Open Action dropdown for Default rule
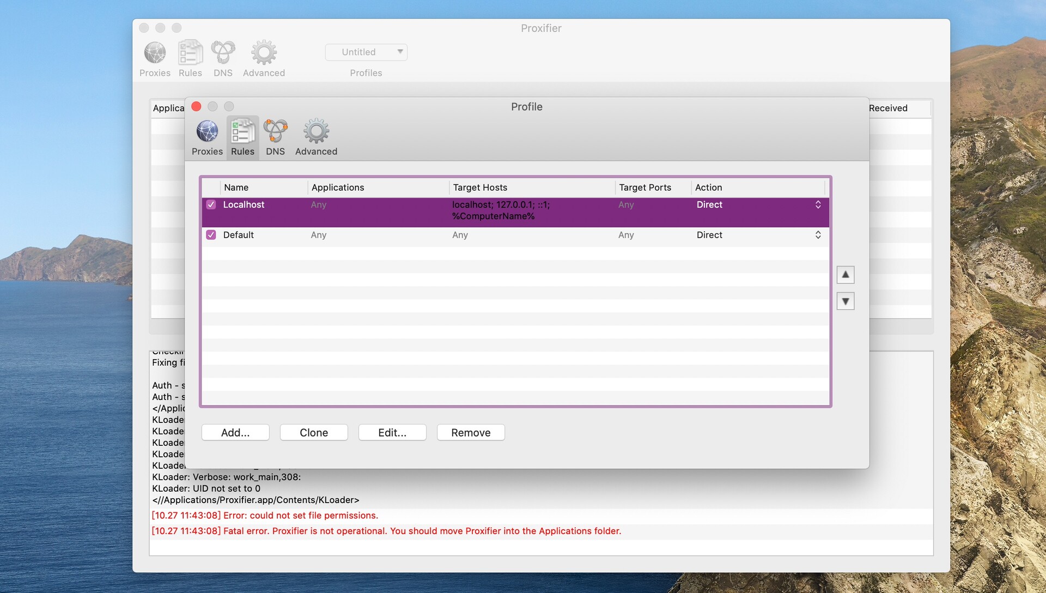1046x593 pixels. (x=818, y=235)
